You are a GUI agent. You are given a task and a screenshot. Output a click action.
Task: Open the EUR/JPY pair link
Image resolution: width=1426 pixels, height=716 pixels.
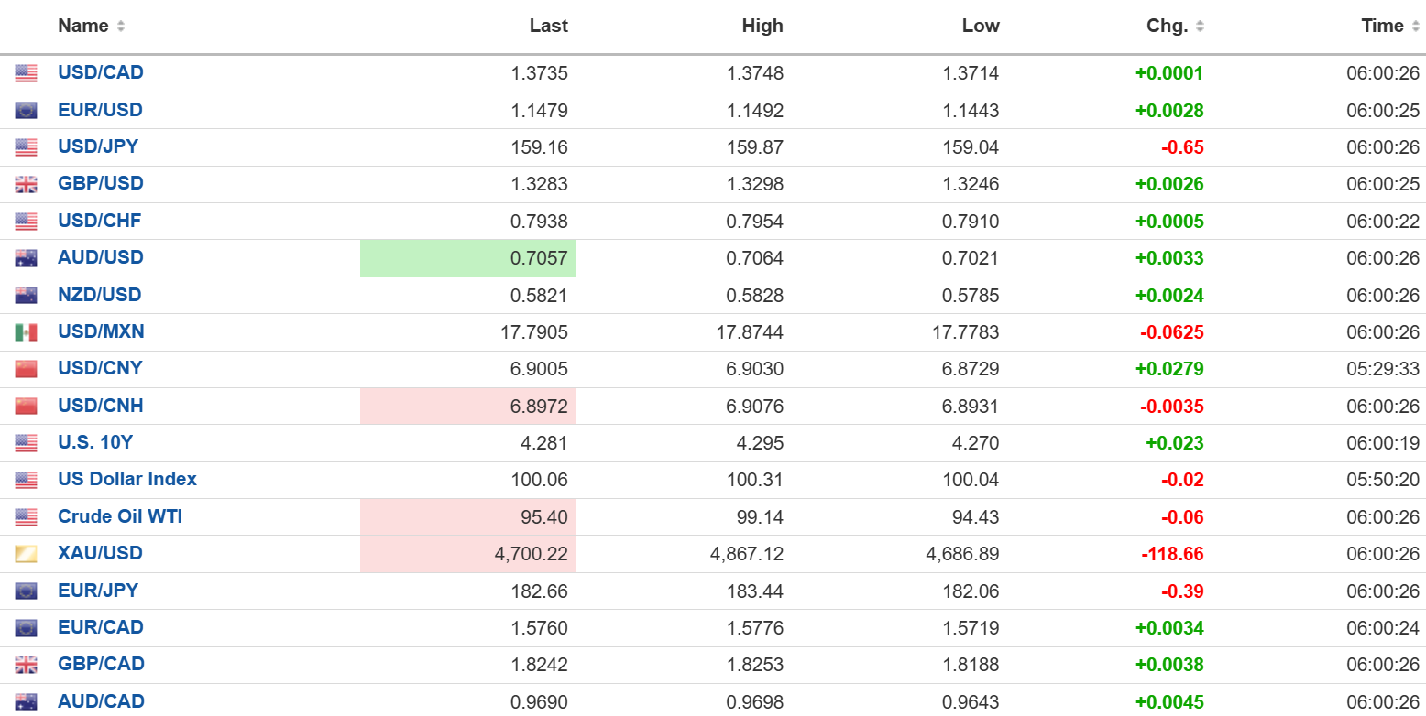pyautogui.click(x=98, y=591)
